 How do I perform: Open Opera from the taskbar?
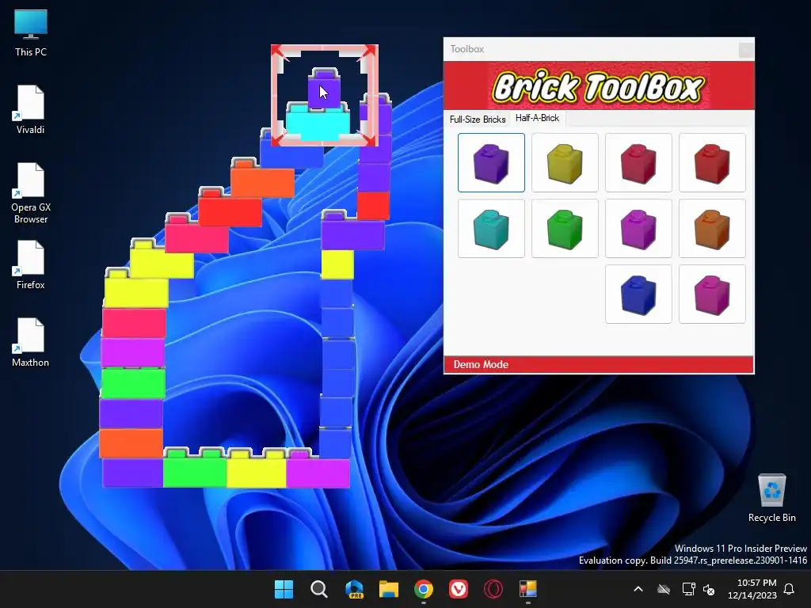pos(493,589)
